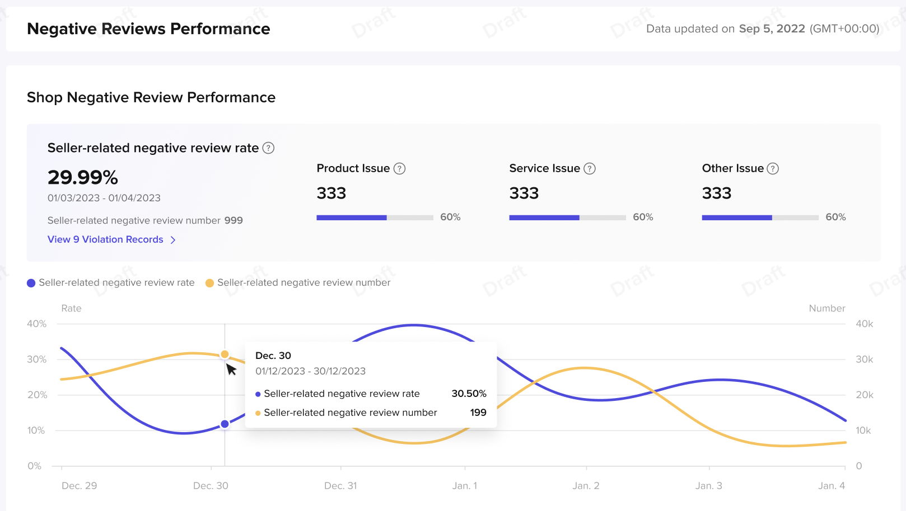Select the yellow data point on Dec. 30
This screenshot has height=511, width=906.
pyautogui.click(x=225, y=354)
